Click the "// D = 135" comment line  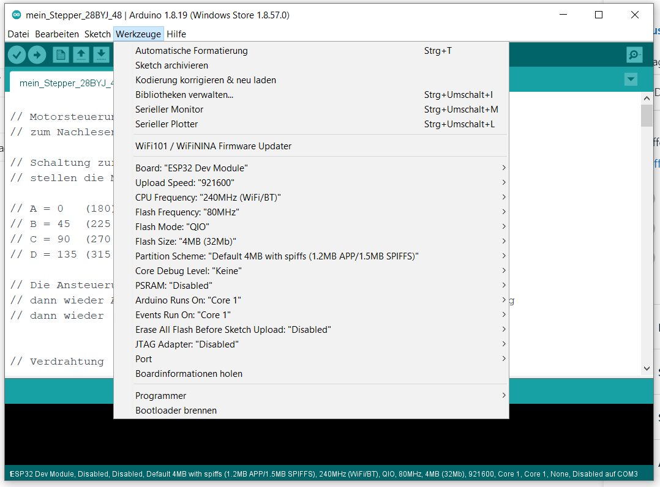click(x=61, y=255)
